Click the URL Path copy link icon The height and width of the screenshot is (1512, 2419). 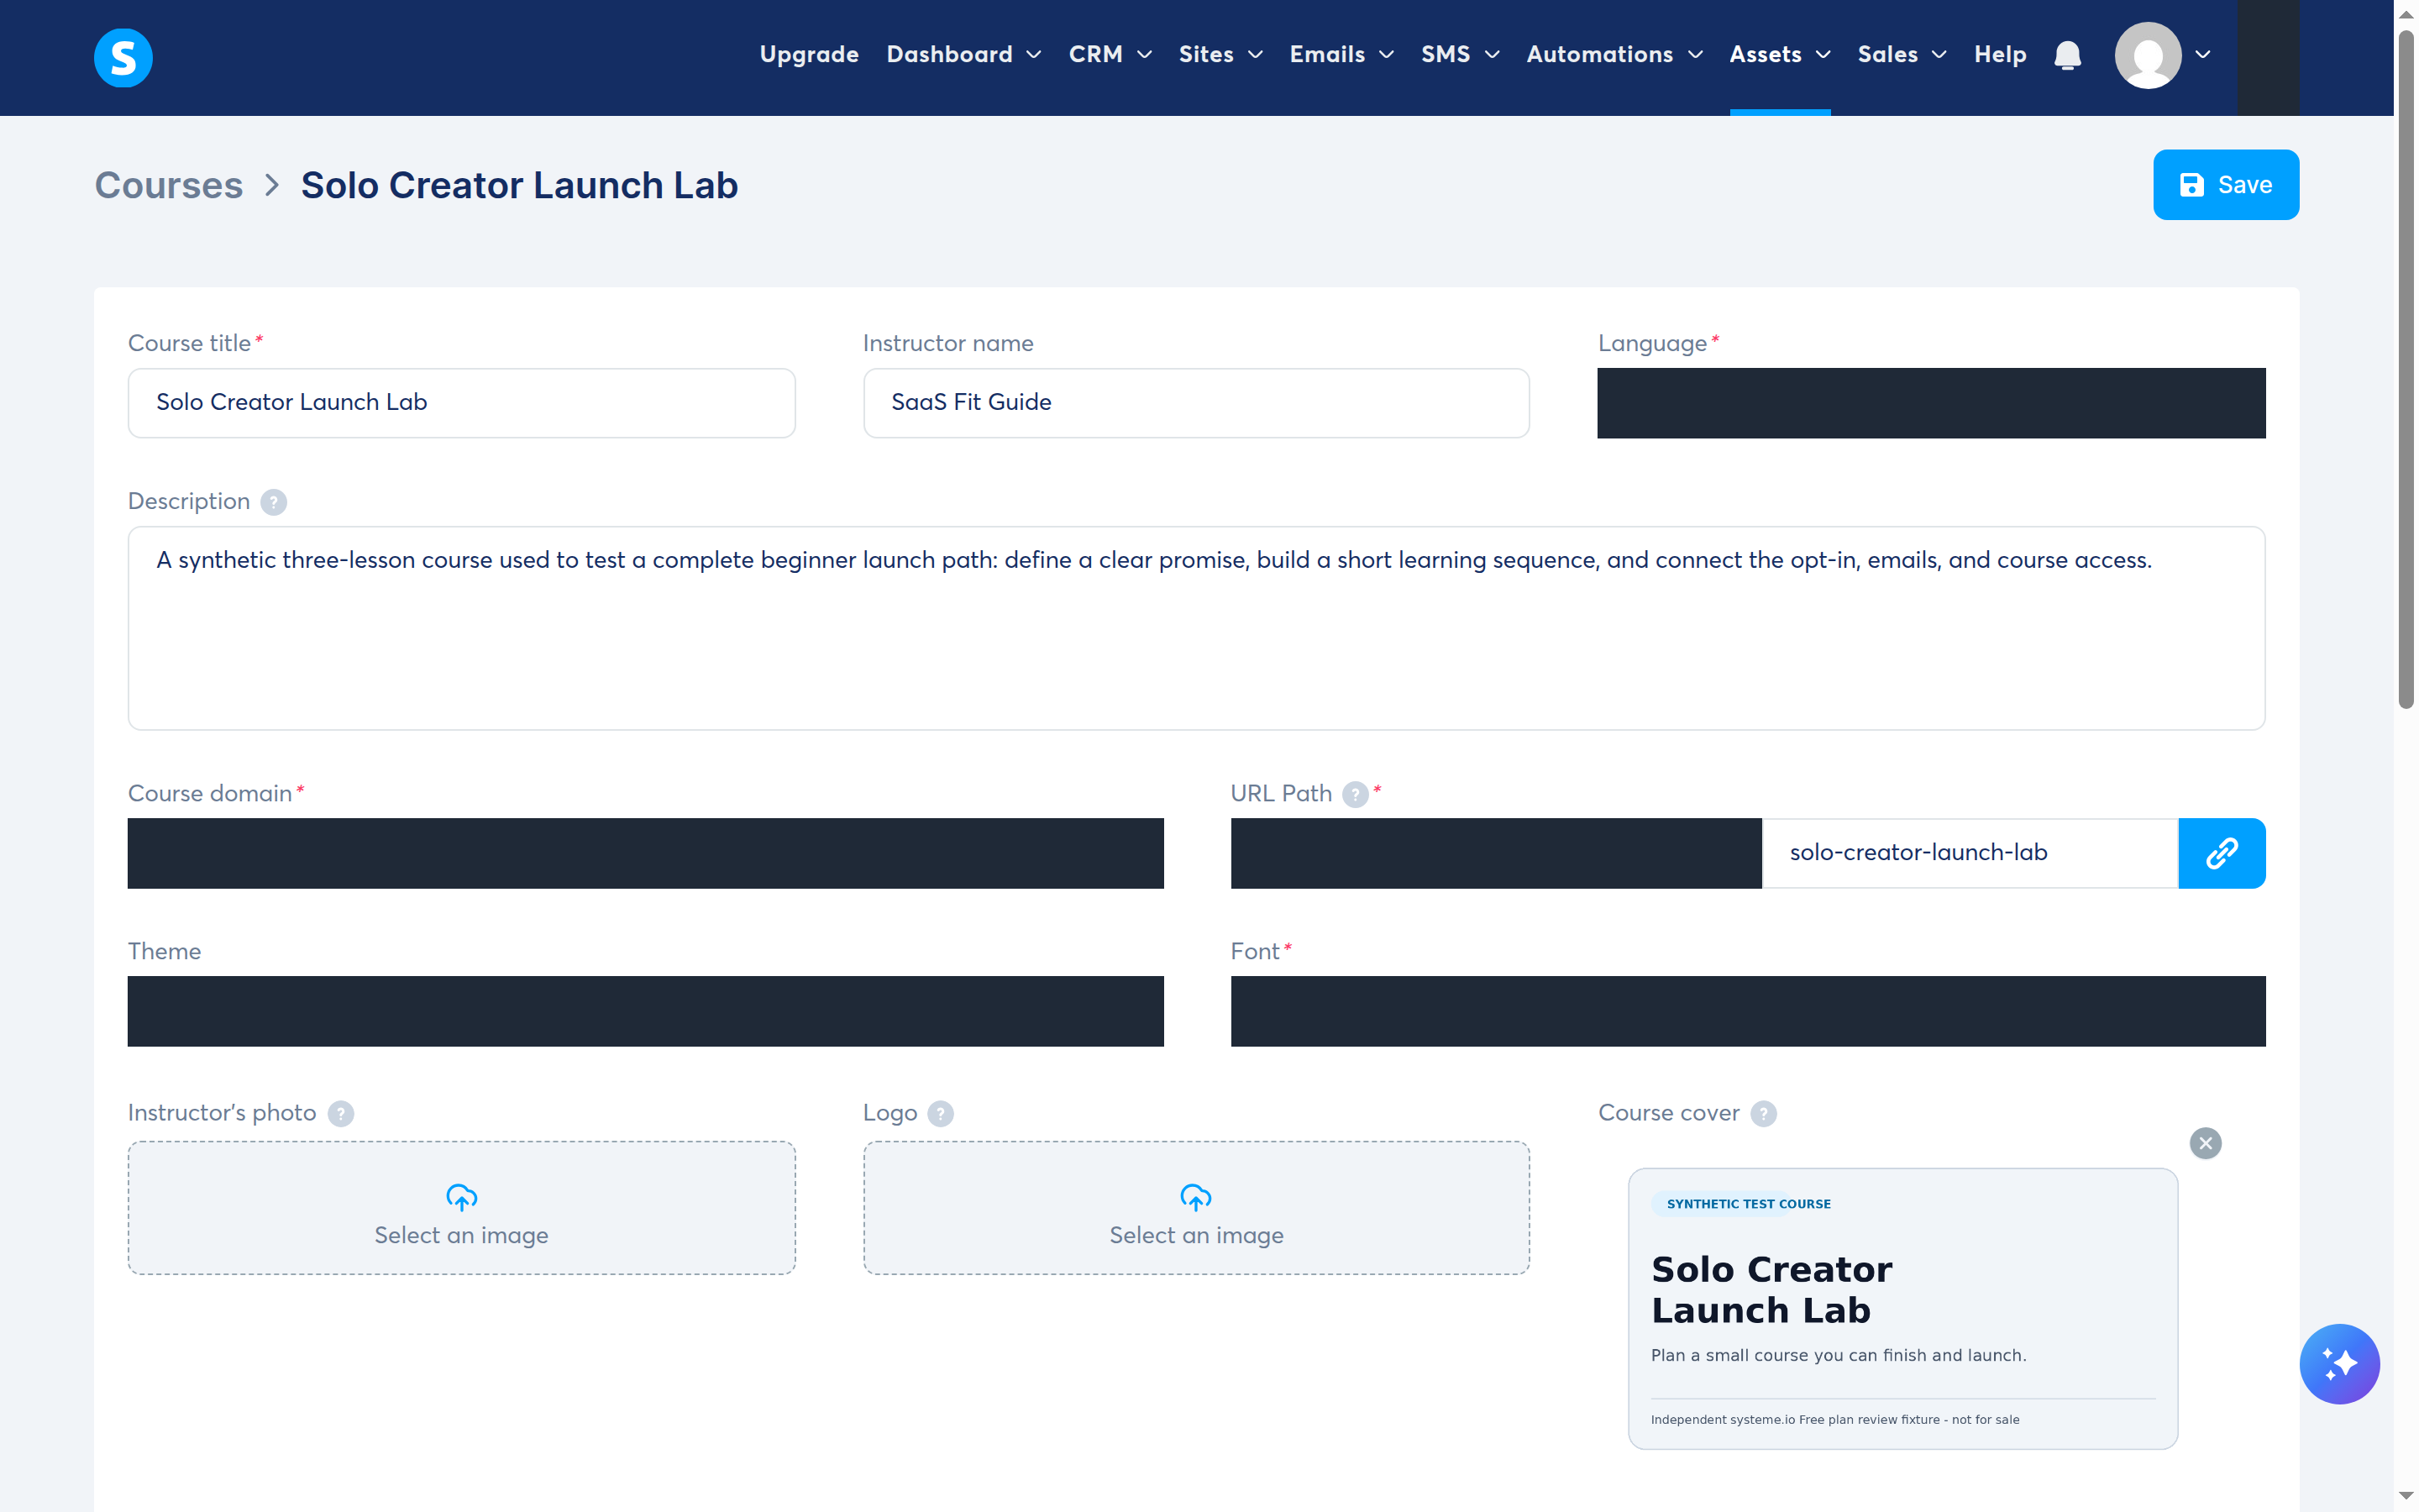2221,853
